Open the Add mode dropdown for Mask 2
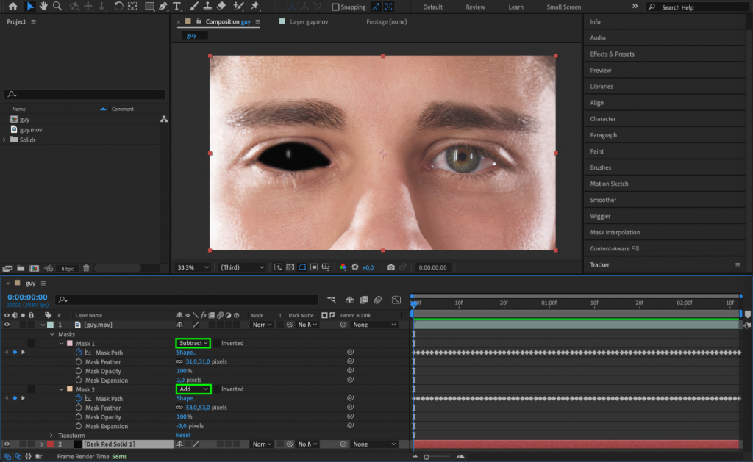This screenshot has width=753, height=462. 193,389
